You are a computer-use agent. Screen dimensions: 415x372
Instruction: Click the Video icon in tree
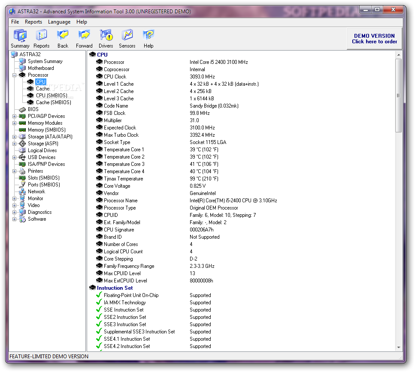22,205
